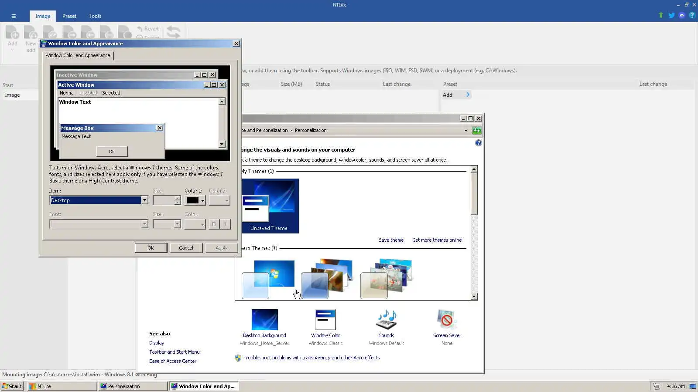This screenshot has width=698, height=392.
Task: Click the Window Color and Appearance title icon
Action: point(44,44)
